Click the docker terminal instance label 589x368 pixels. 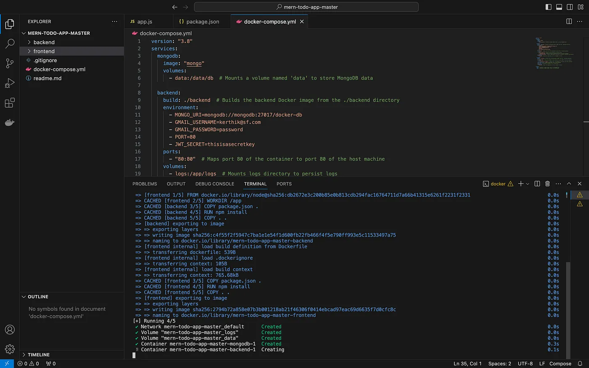pos(498,184)
